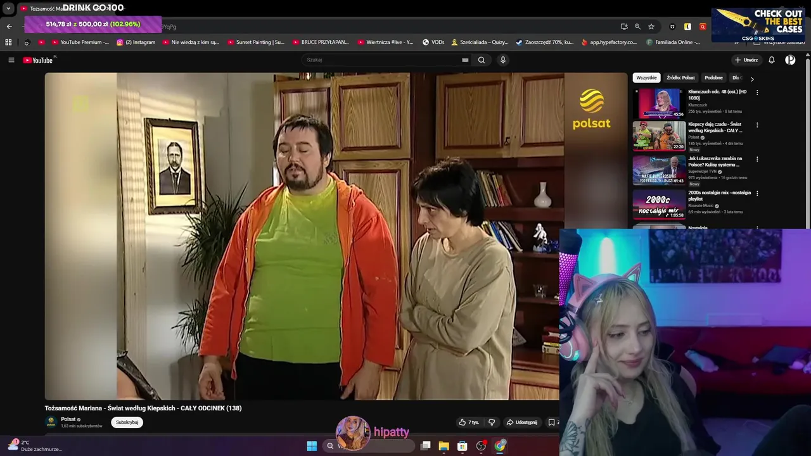The image size is (811, 456).
Task: Open File Explorer from the taskbar
Action: tap(444, 446)
